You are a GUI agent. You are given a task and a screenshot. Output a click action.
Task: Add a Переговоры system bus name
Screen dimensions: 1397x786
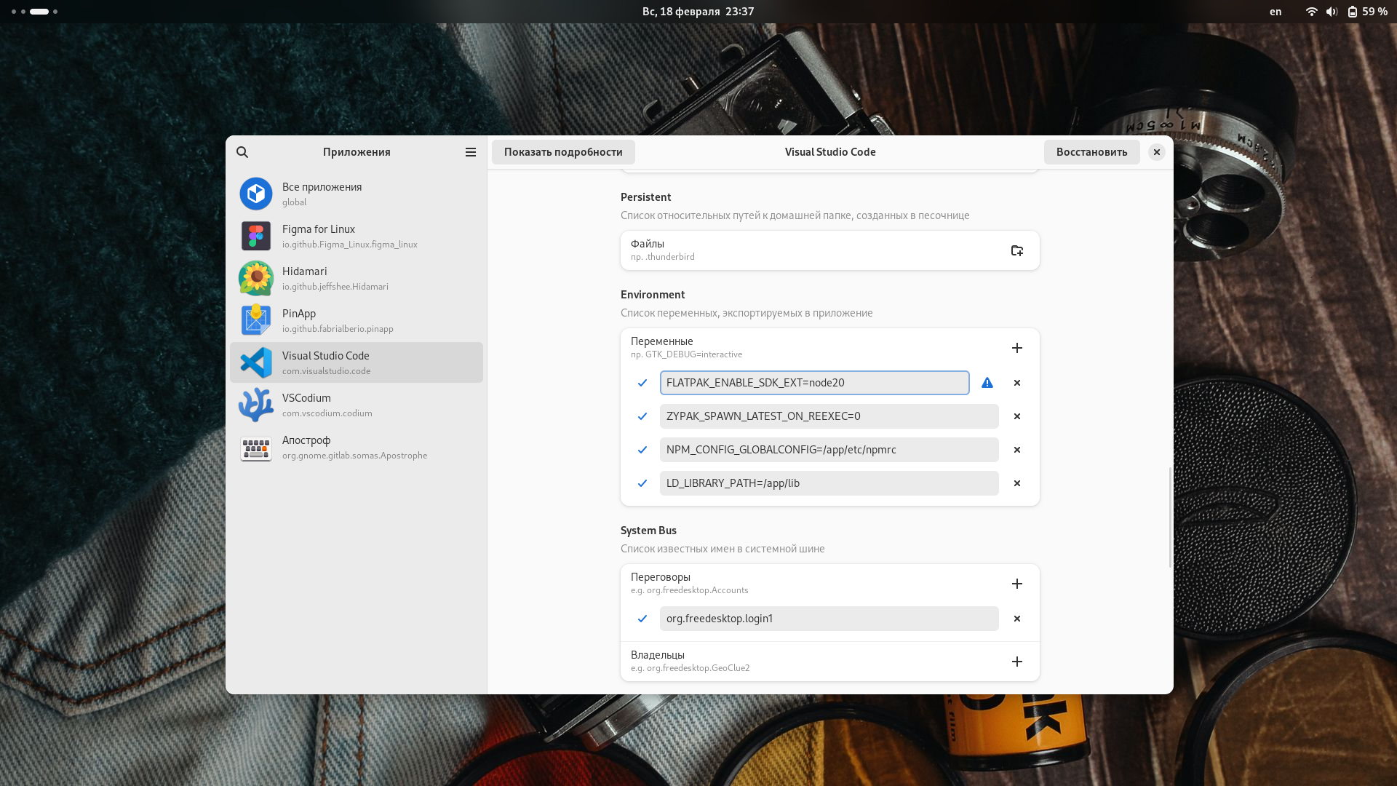pyautogui.click(x=1017, y=584)
